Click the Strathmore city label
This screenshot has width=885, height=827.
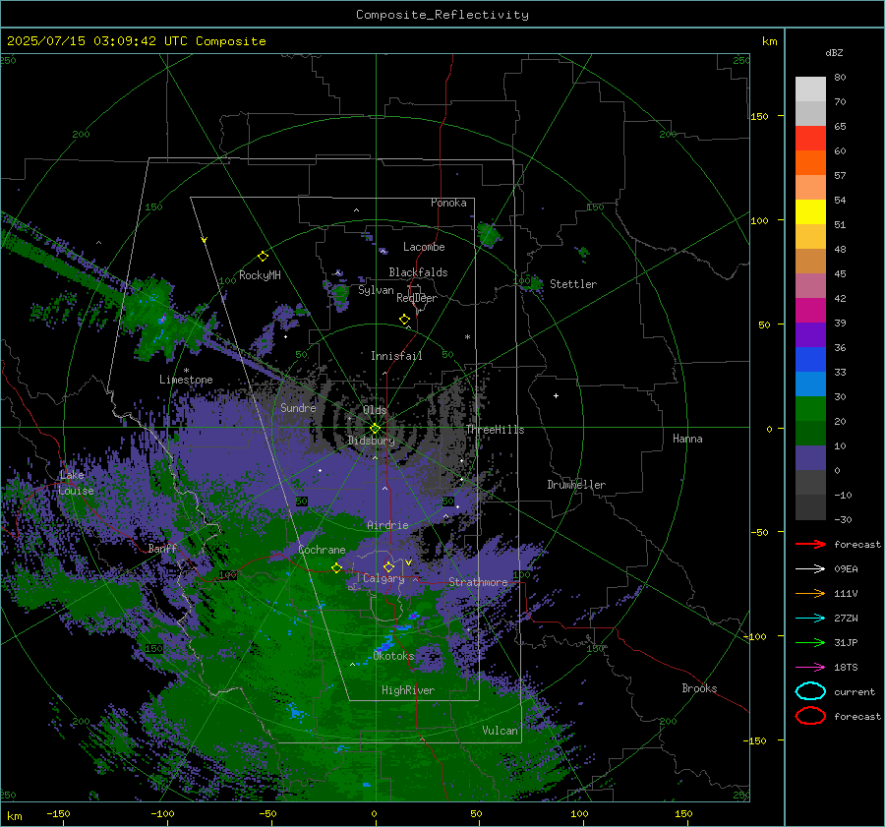point(478,582)
